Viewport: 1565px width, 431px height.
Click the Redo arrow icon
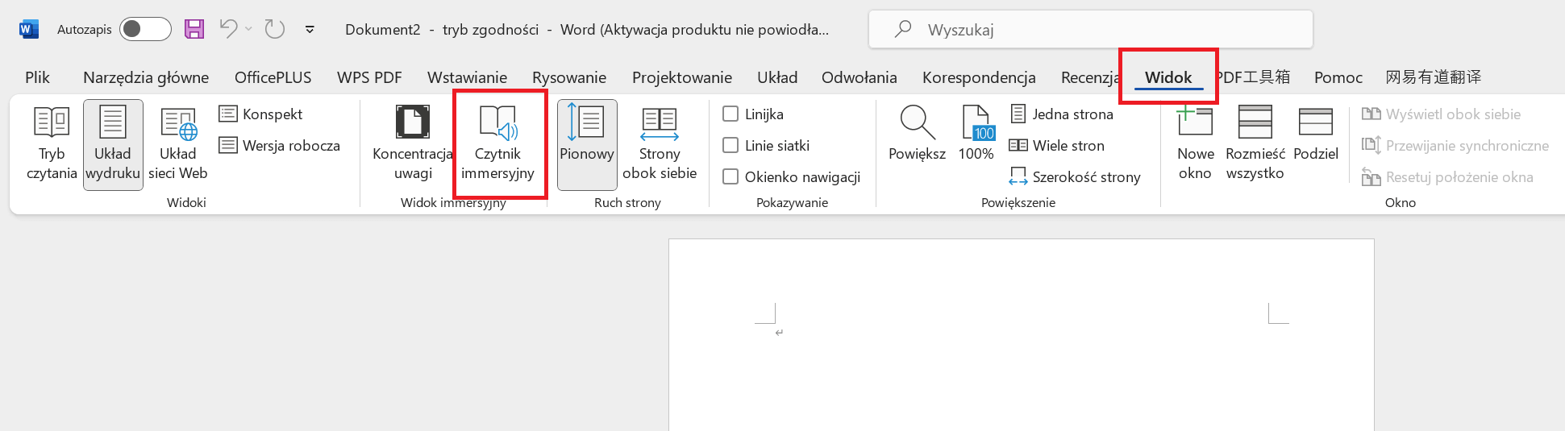(x=275, y=30)
